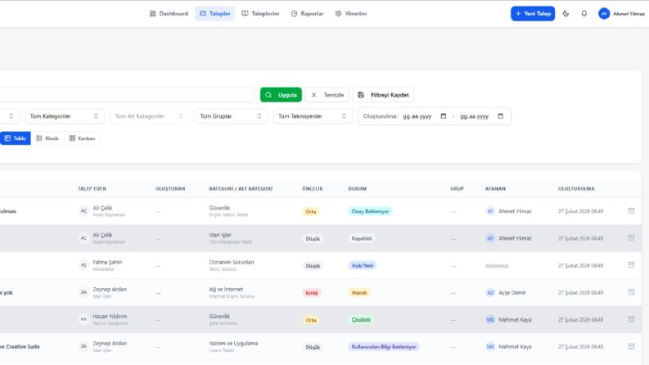Open the Yönetim tab
649x365 pixels.
[x=351, y=14]
